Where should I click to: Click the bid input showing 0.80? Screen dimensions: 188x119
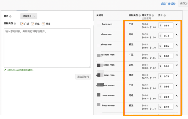[x=167, y=56]
